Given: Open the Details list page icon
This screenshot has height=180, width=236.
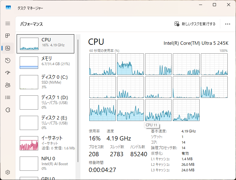Looking at the screenshot, I should tap(8, 98).
